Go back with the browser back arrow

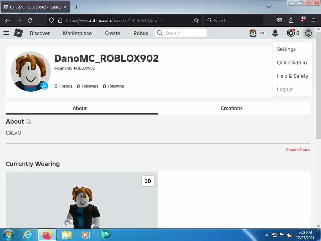8,20
